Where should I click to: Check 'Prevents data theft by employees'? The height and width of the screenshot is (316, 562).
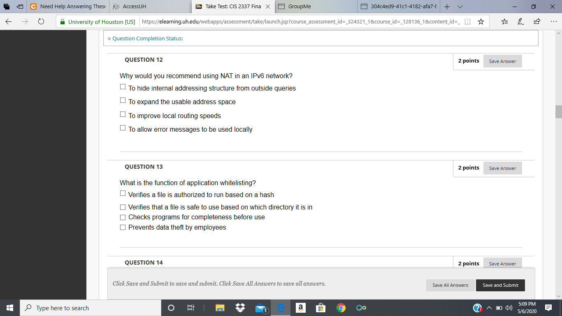pos(123,227)
